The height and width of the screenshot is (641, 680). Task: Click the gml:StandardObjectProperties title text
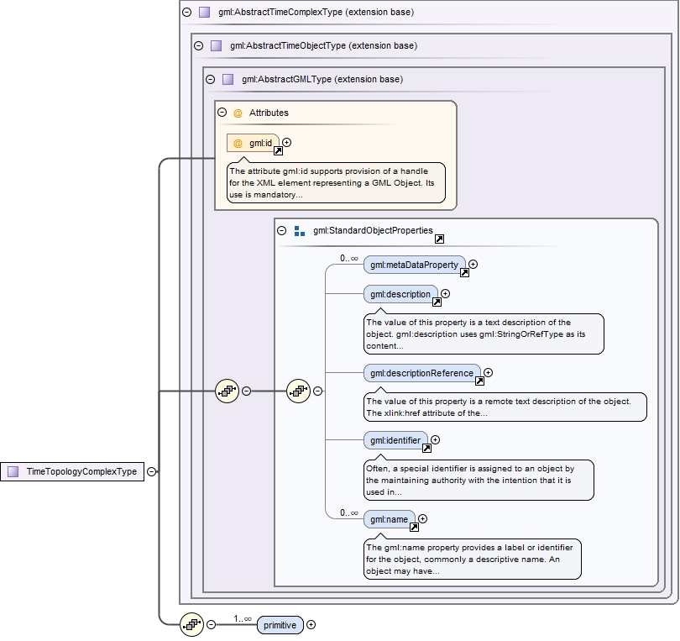pos(373,230)
